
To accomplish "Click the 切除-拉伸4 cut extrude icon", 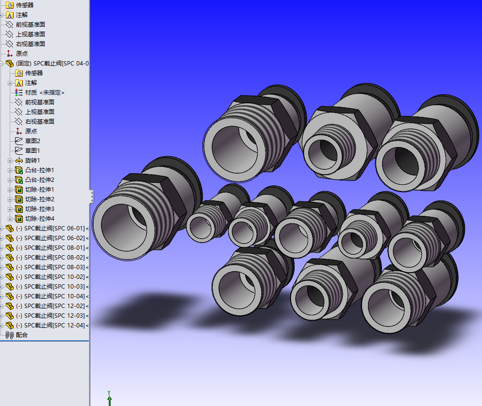I will click(19, 219).
